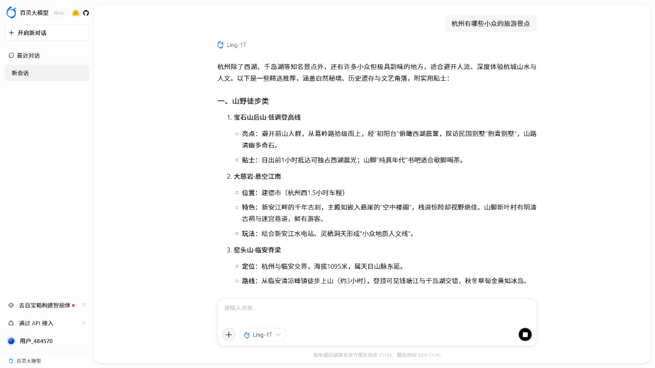
Task: Click the external link arrow beside 通过 API 接入
Action: point(83,323)
